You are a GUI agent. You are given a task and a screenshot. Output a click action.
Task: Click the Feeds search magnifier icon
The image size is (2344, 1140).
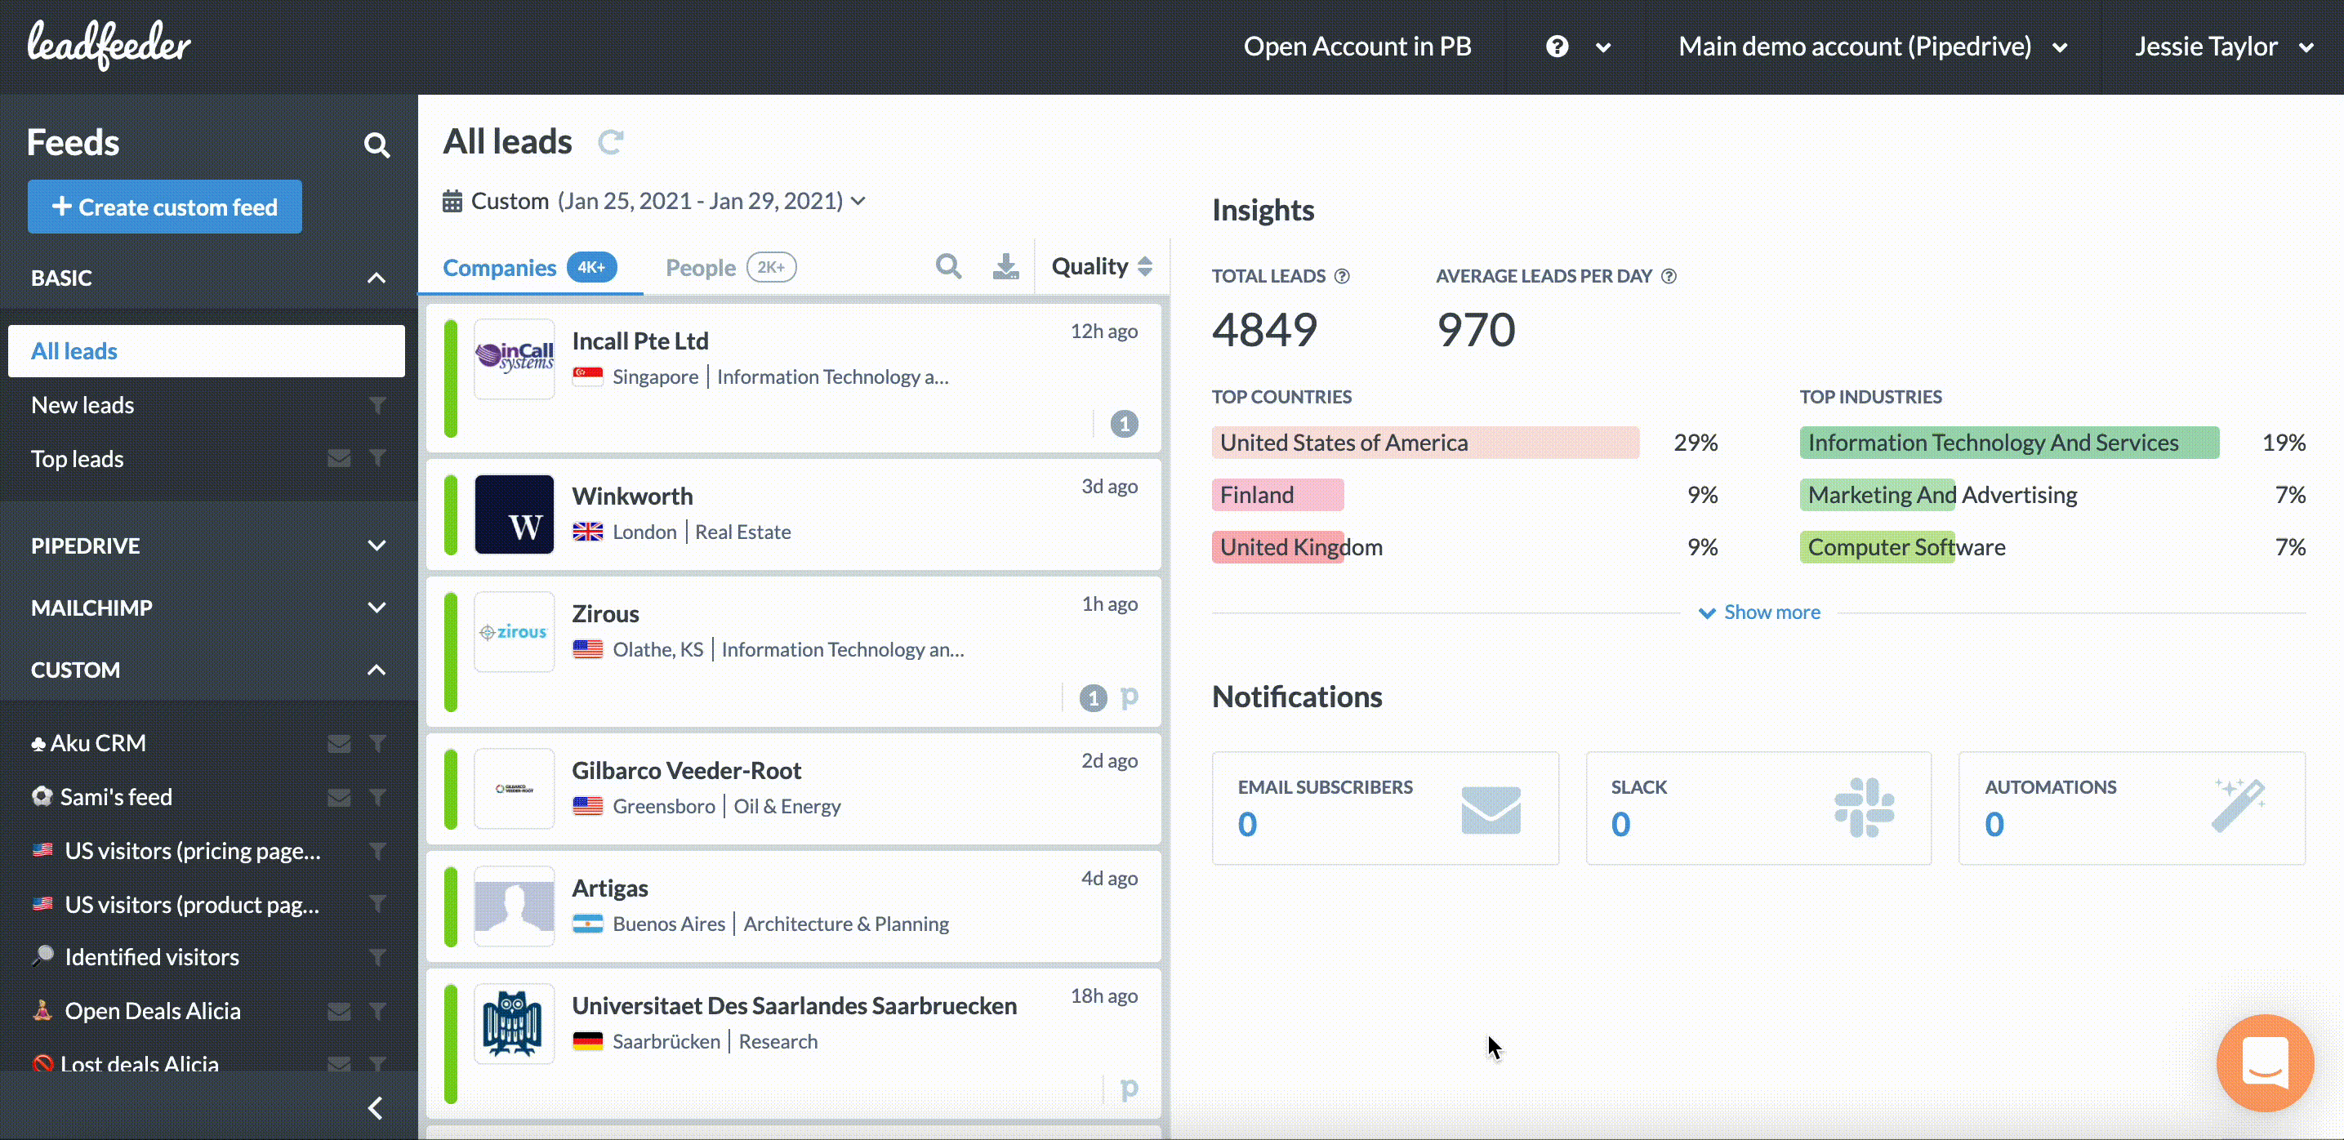click(x=376, y=145)
